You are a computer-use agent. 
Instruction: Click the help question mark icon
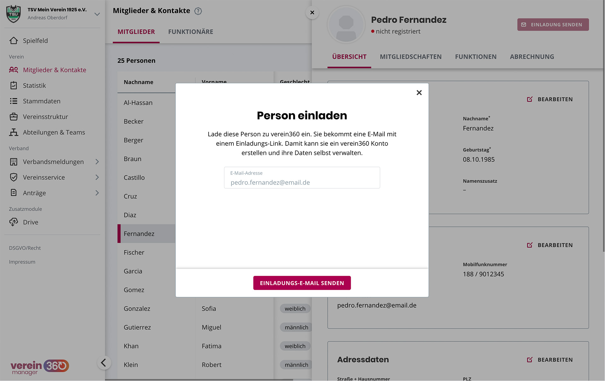(x=198, y=11)
